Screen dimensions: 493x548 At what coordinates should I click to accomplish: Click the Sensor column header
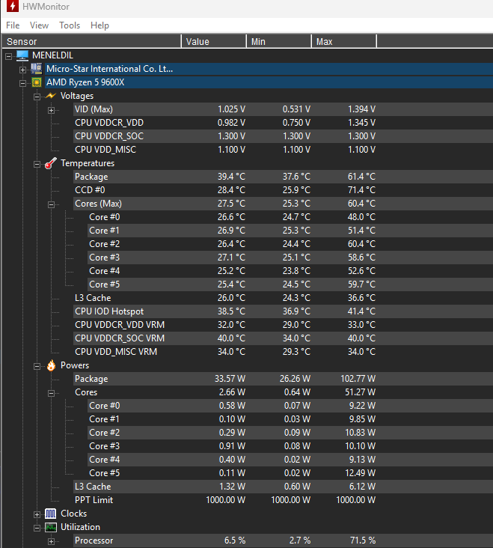[91, 41]
